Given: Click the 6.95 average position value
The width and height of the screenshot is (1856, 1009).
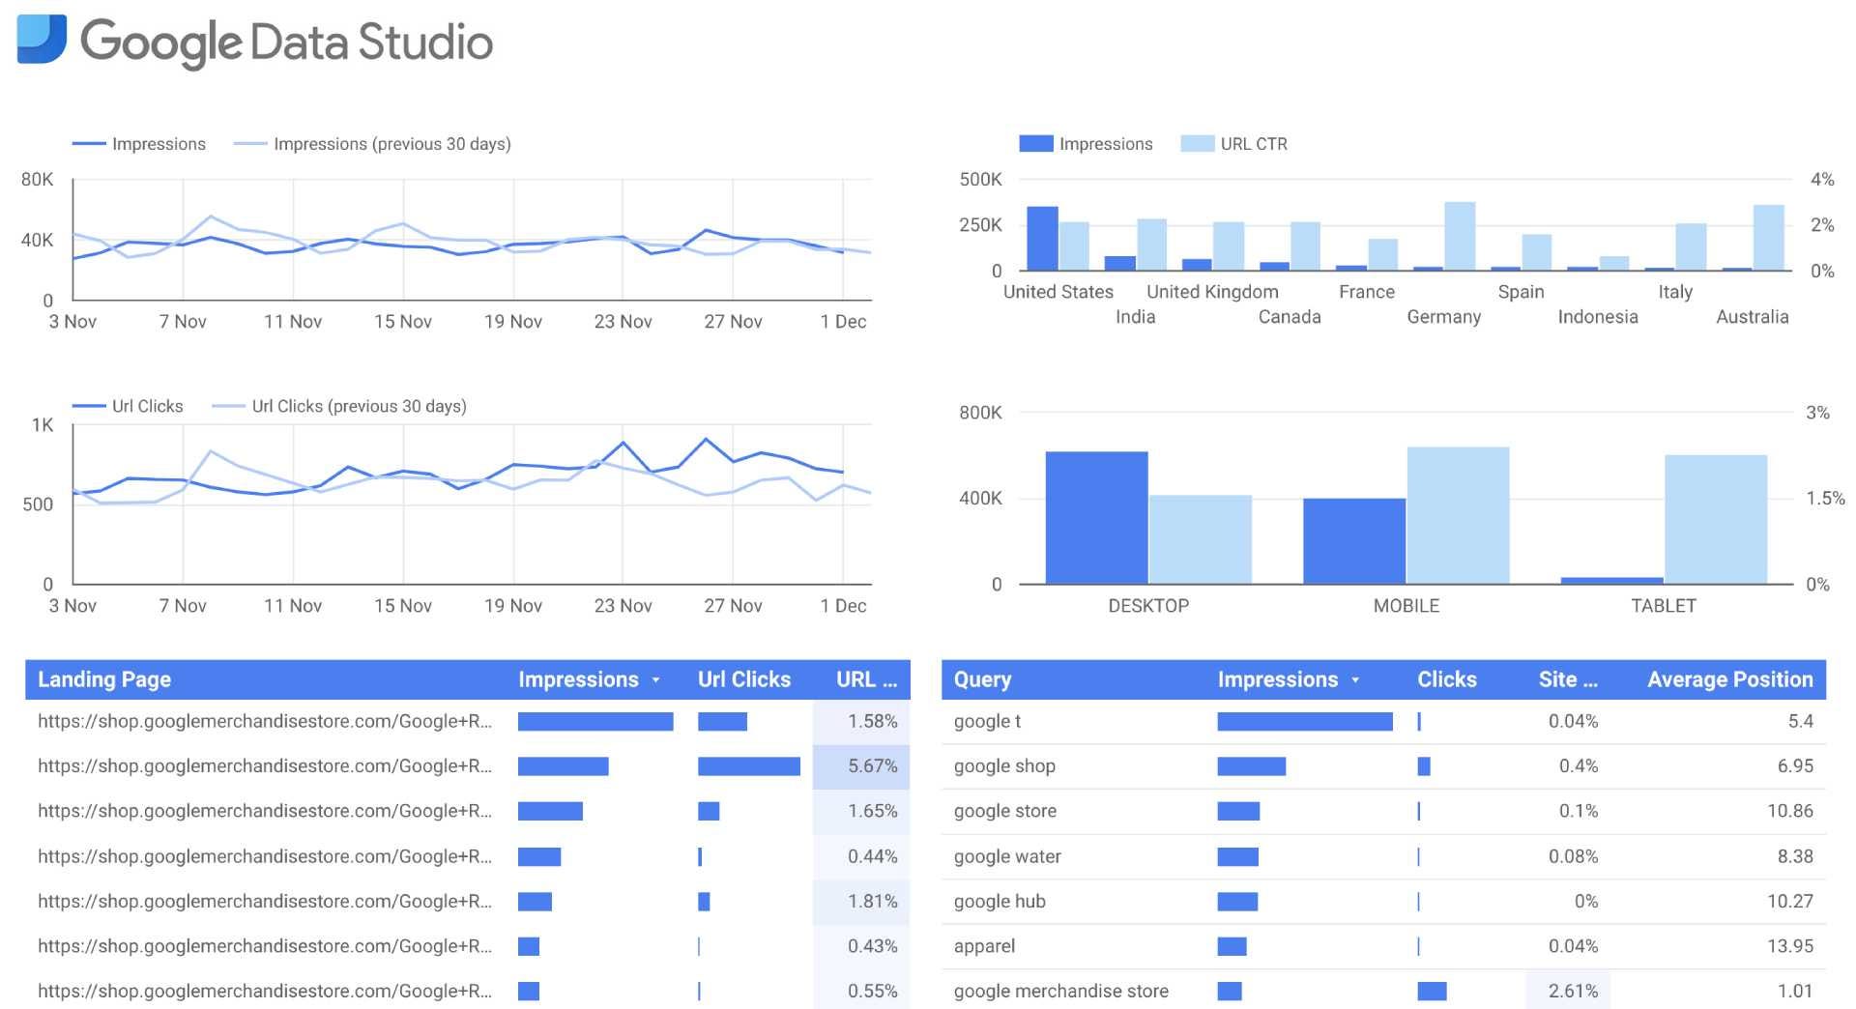Looking at the screenshot, I should click(x=1795, y=766).
